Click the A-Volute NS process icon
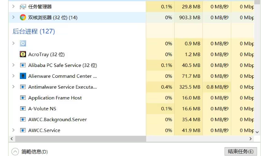The image size is (274, 156). 23,108
